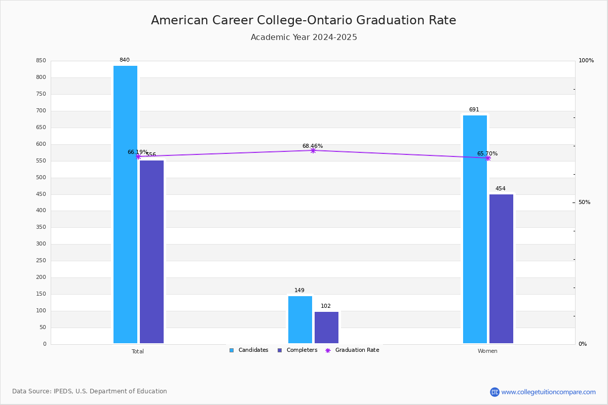
Task: Click the Women completers bar labeled 454
Action: coord(501,269)
